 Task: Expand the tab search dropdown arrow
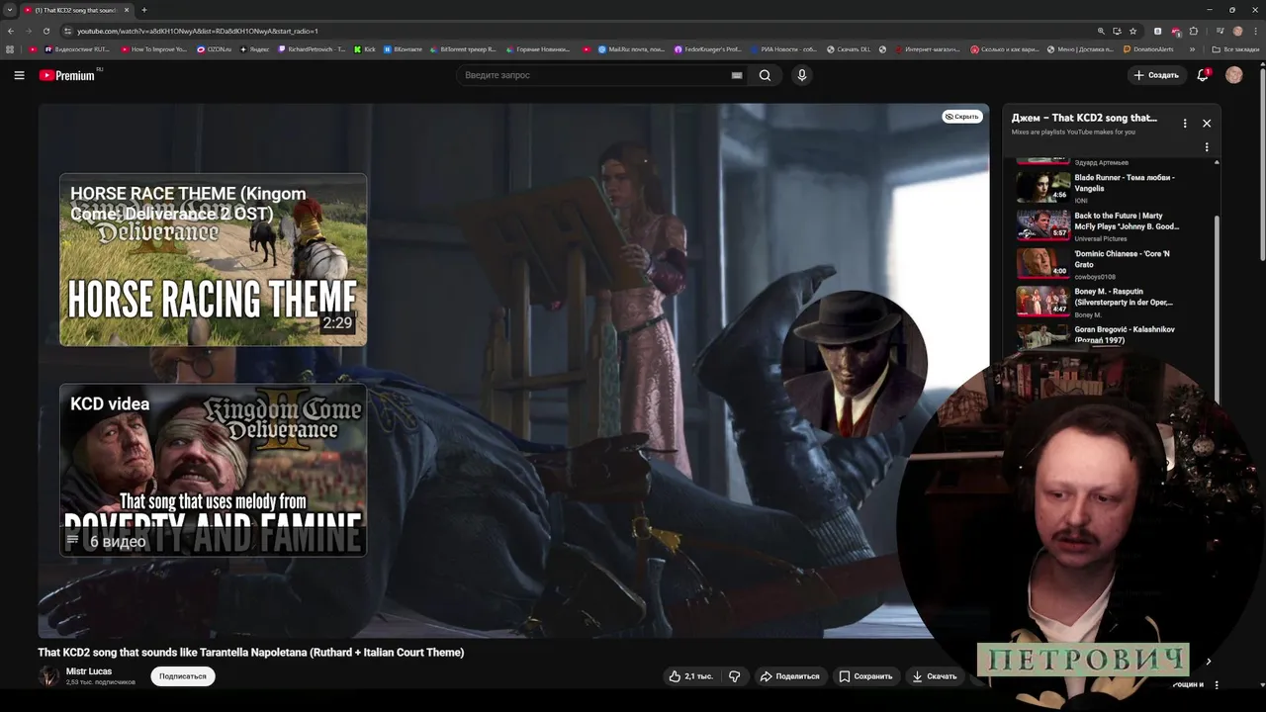(x=10, y=10)
